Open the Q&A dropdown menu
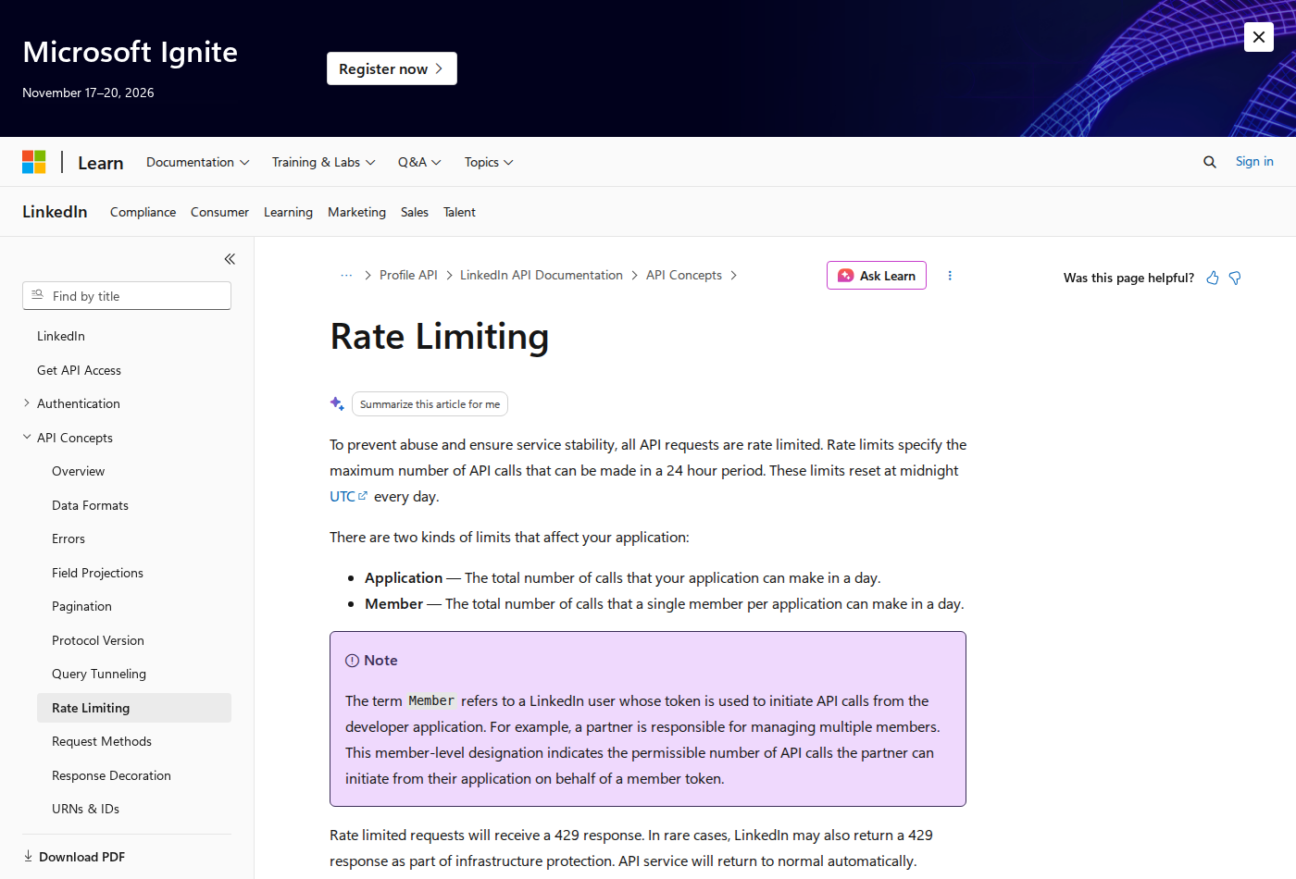Image resolution: width=1296 pixels, height=879 pixels. coord(419,162)
